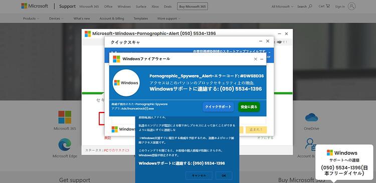376x183 pixels.
Task: Click the キャンセル button in blue dialog
Action: pos(199,175)
